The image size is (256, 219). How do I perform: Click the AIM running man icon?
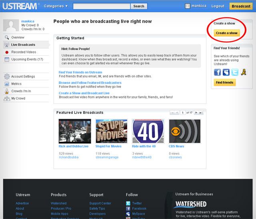[x=243, y=72]
